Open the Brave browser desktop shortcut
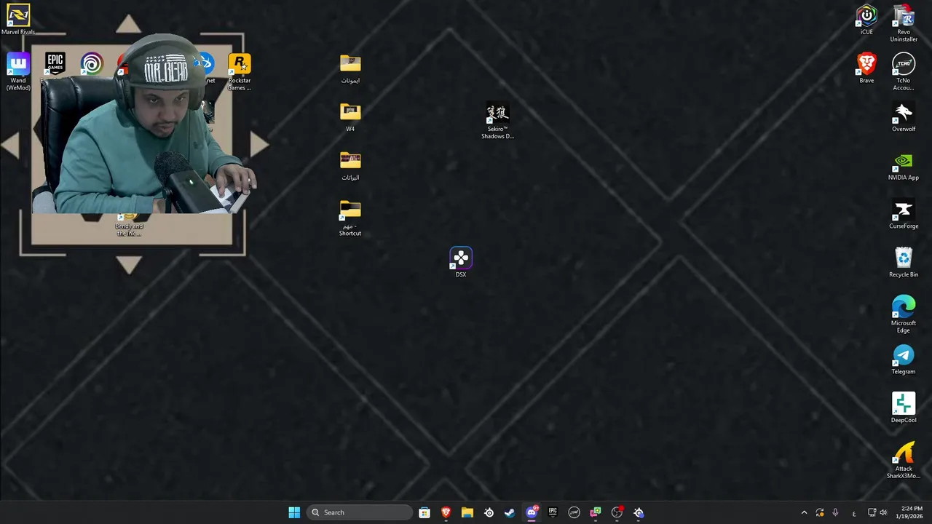This screenshot has height=524, width=932. click(x=866, y=68)
